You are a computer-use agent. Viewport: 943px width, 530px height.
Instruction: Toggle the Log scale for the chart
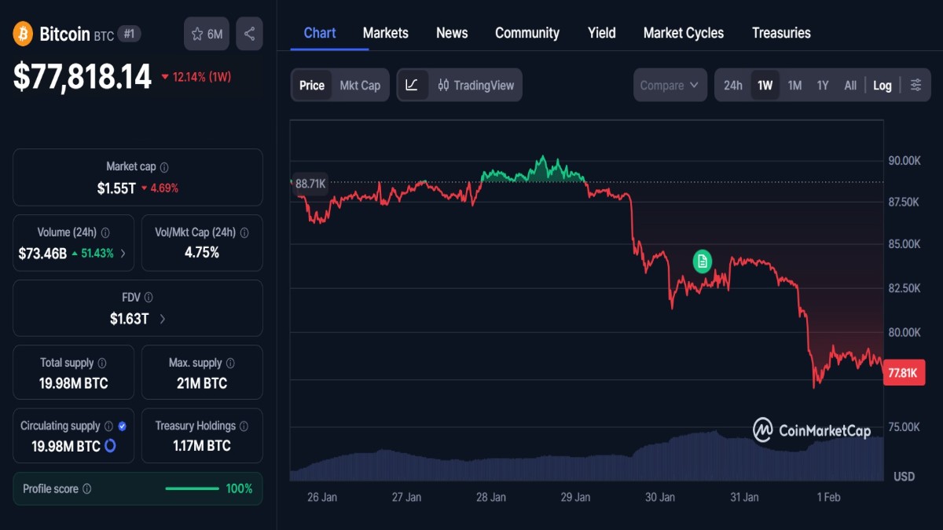click(x=882, y=85)
